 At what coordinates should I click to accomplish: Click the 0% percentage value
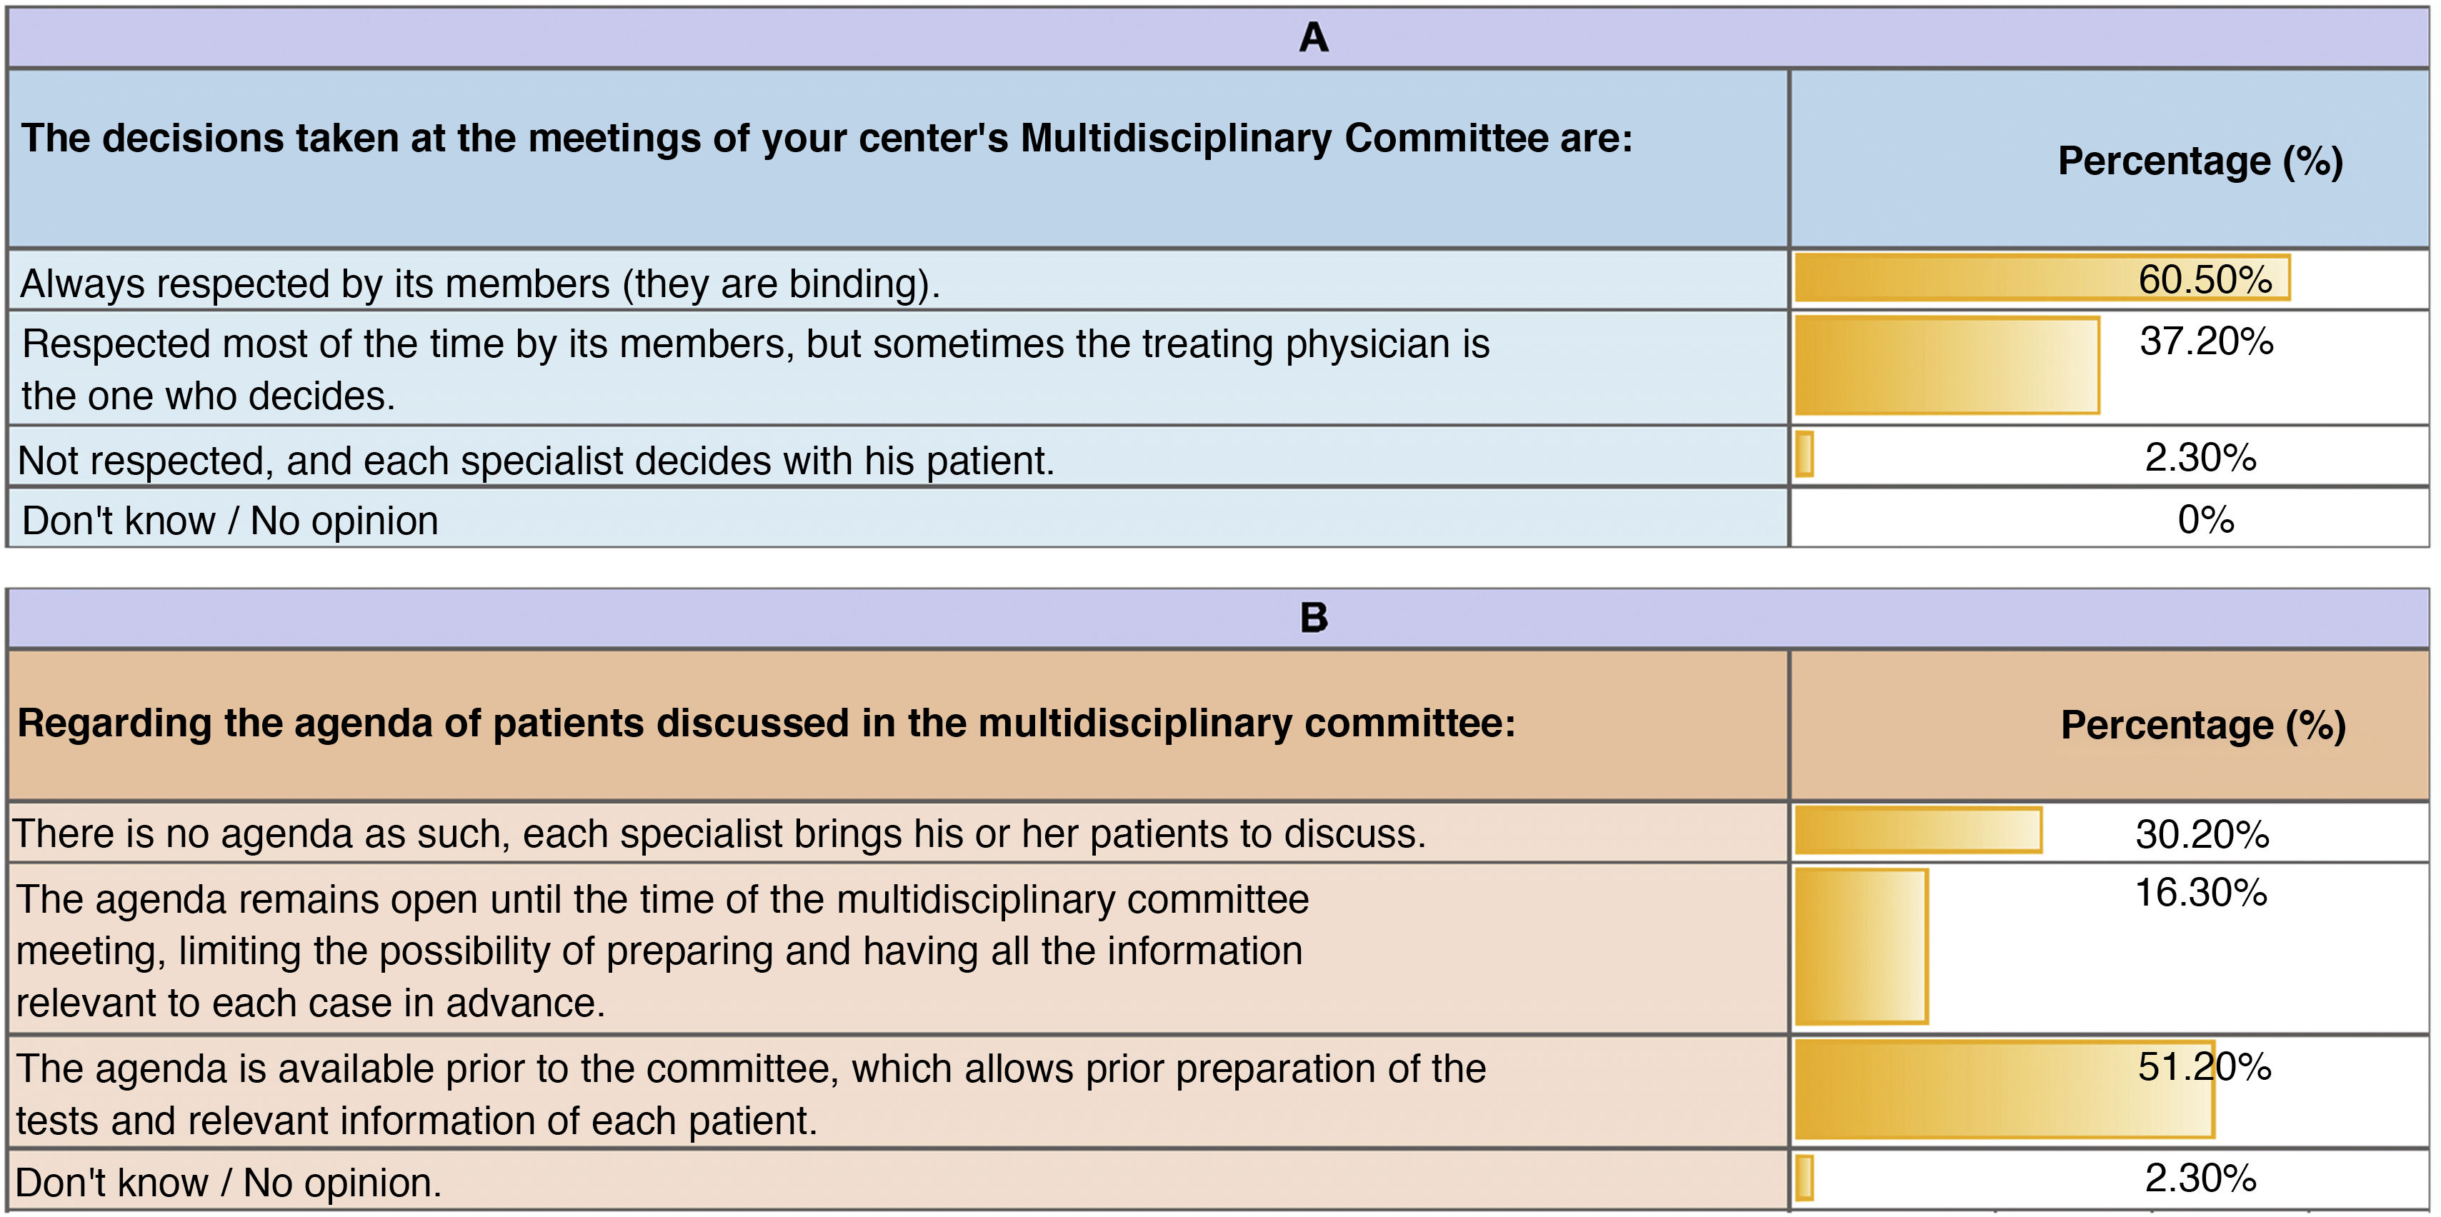[x=2205, y=519]
